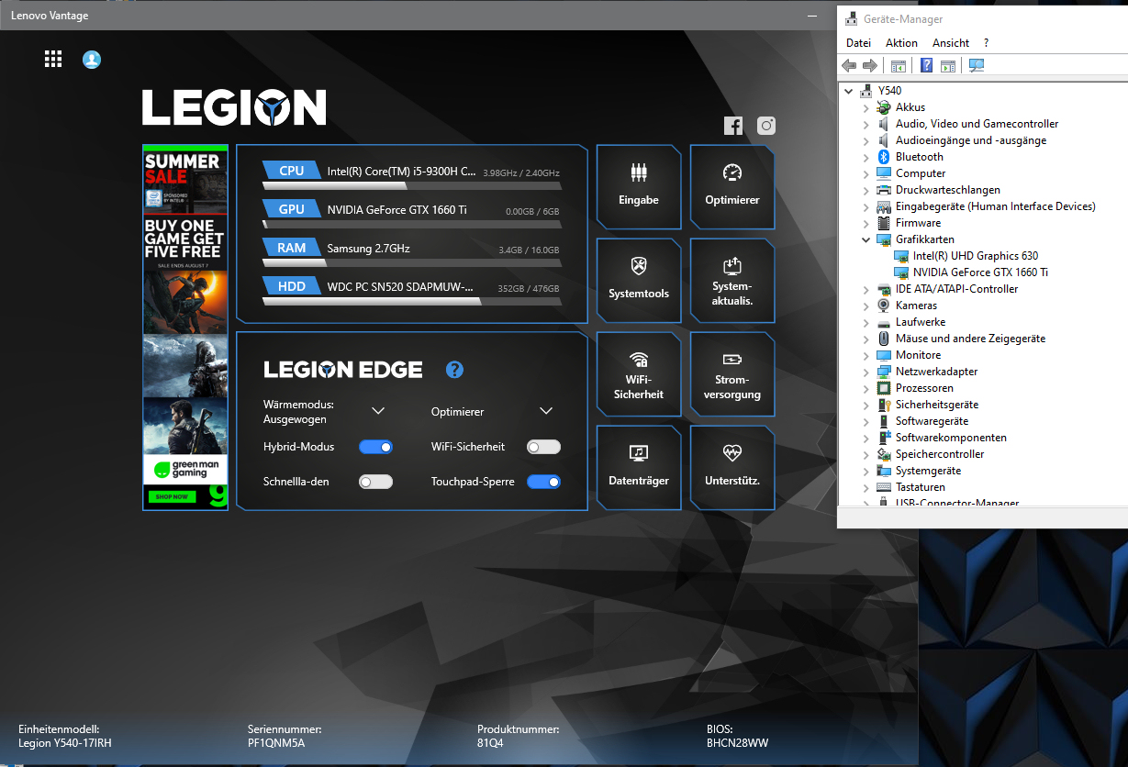Select Speichercontroller in device tree
1128x767 pixels.
940,454
